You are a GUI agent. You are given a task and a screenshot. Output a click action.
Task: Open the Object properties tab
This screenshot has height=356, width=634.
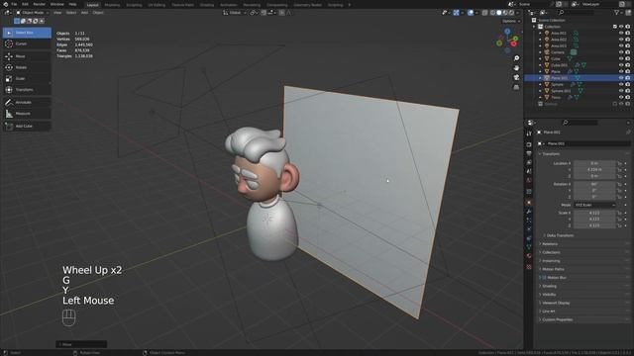(529, 202)
